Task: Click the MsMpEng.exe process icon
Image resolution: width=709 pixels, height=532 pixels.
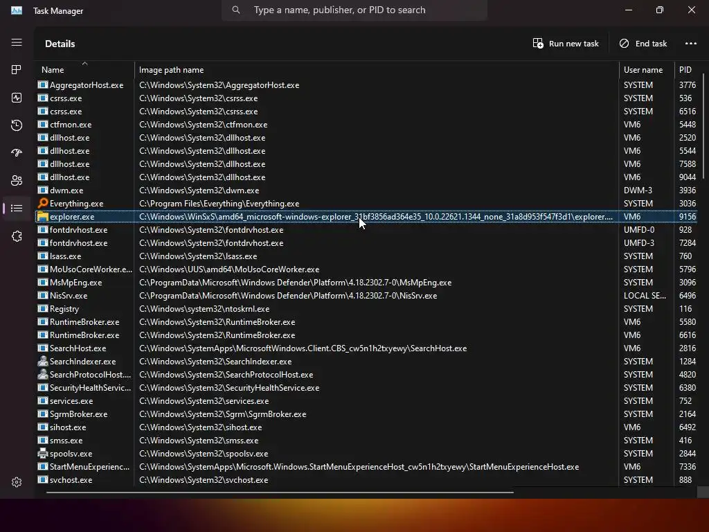Action: click(43, 283)
